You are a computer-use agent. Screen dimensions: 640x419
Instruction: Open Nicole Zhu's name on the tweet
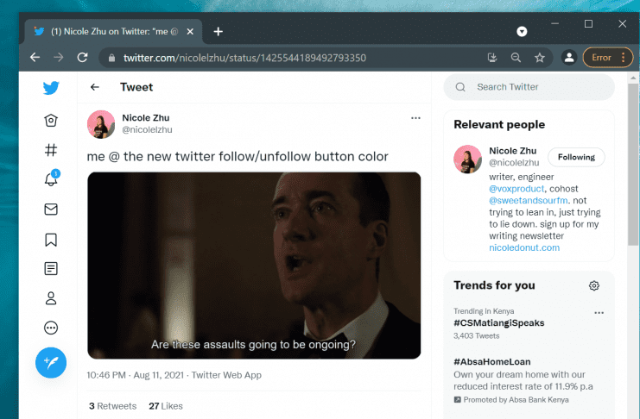click(146, 118)
